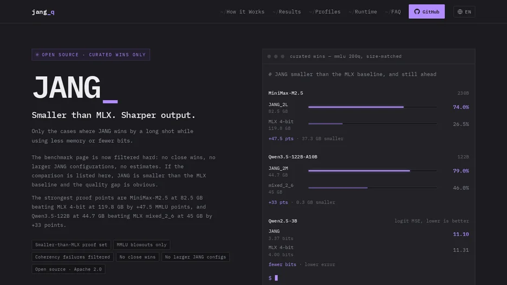Click the large JANG_ title
Image resolution: width=507 pixels, height=285 pixels.
75,88
